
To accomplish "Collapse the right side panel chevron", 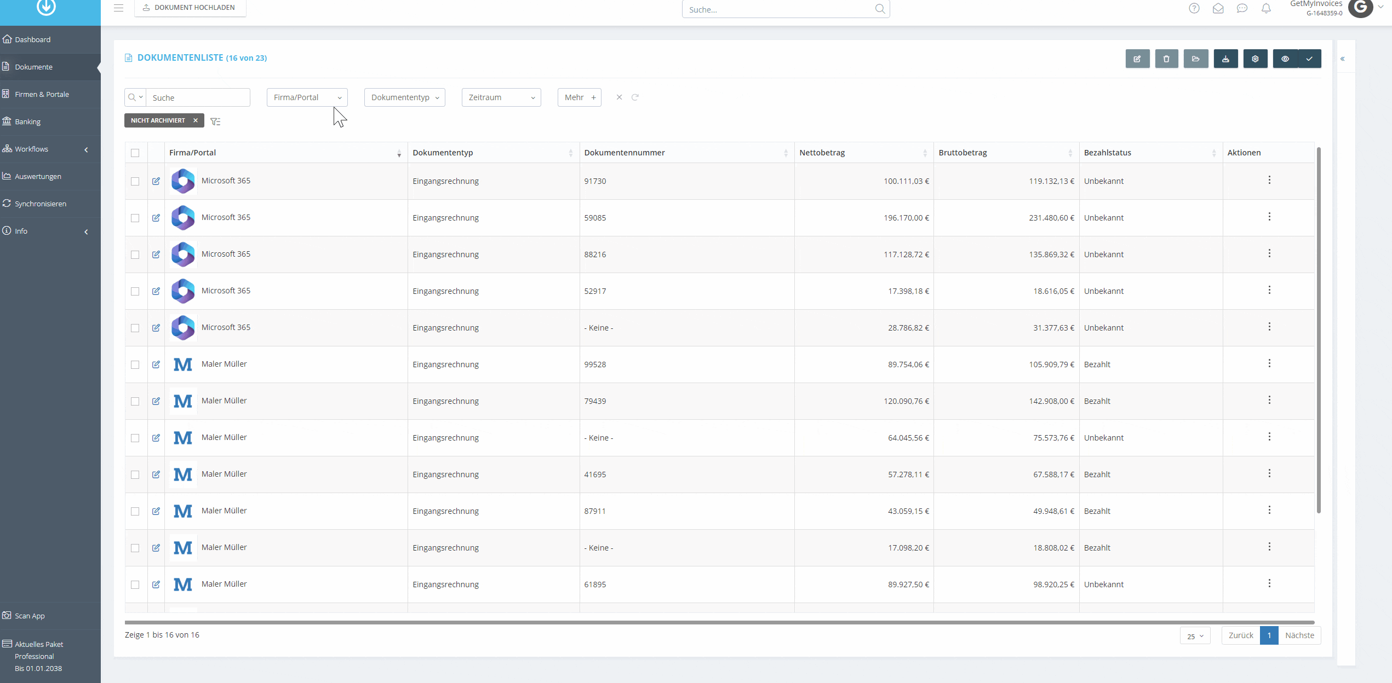I will (1343, 59).
